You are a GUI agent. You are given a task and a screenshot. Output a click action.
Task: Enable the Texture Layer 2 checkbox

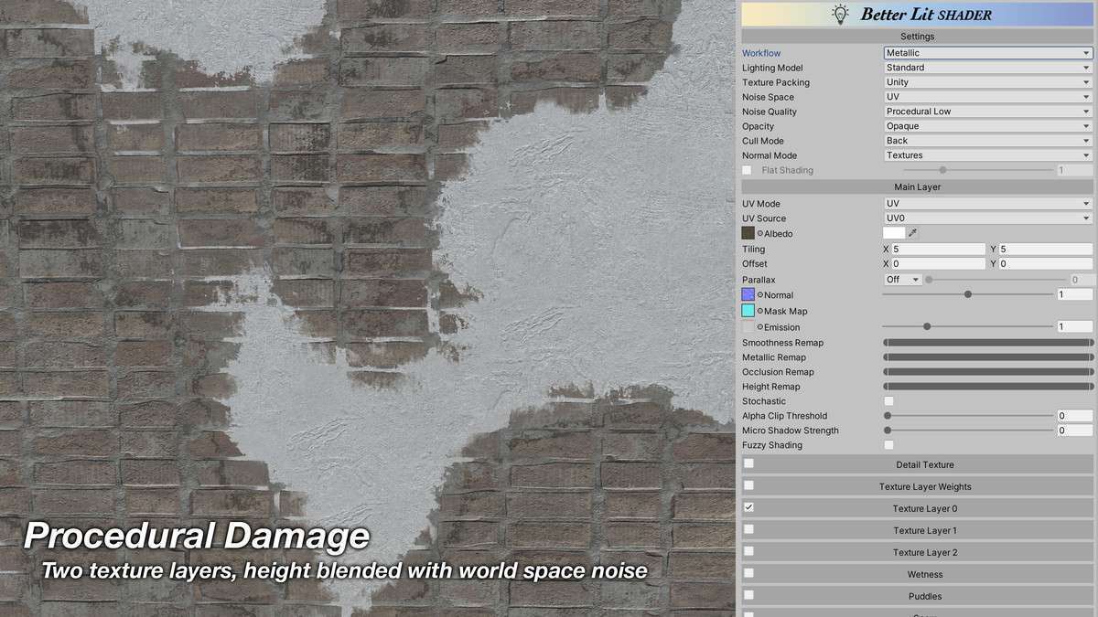[x=748, y=551]
